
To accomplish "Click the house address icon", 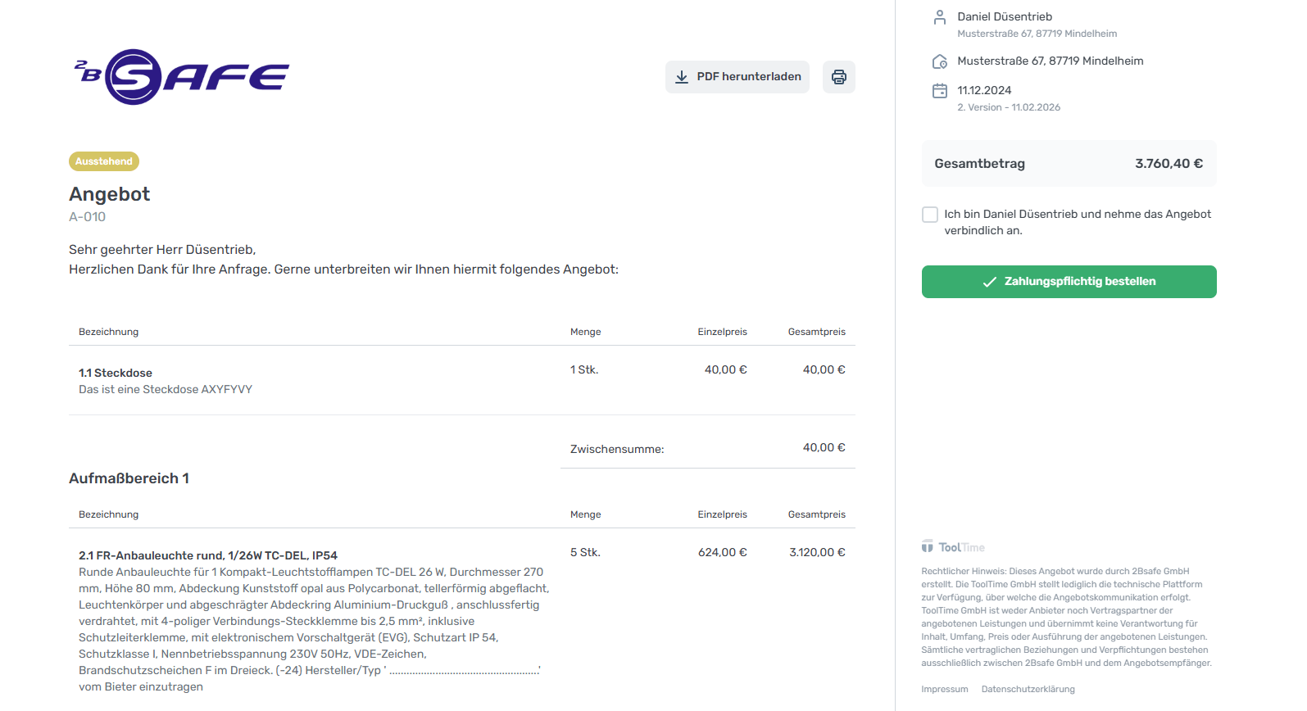I will (x=940, y=61).
